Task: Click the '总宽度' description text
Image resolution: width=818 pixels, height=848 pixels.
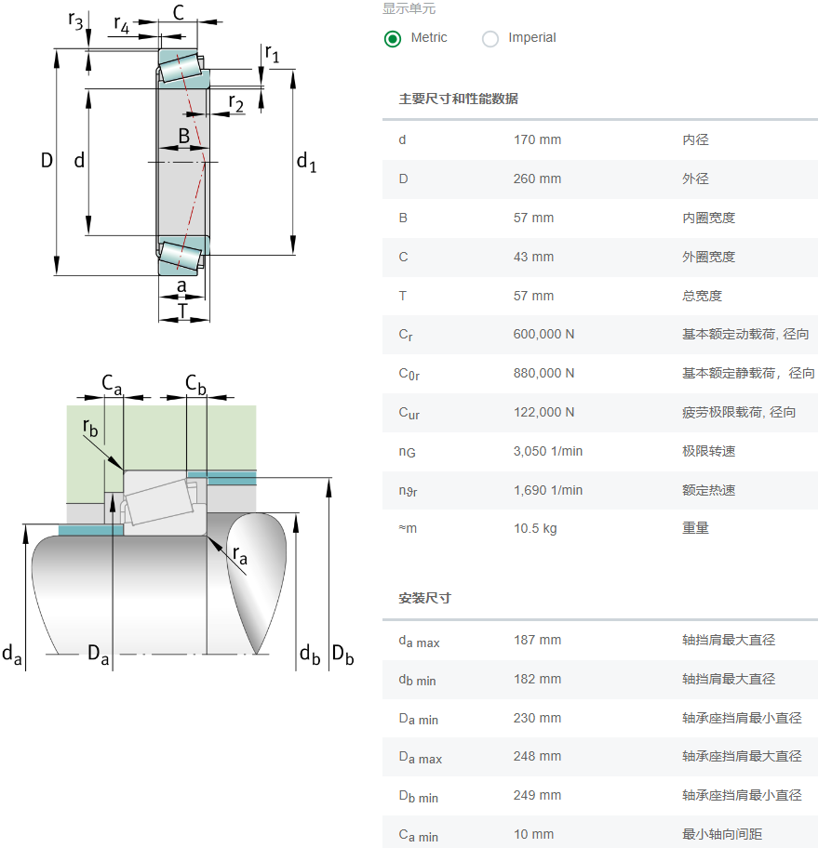Action: (702, 296)
